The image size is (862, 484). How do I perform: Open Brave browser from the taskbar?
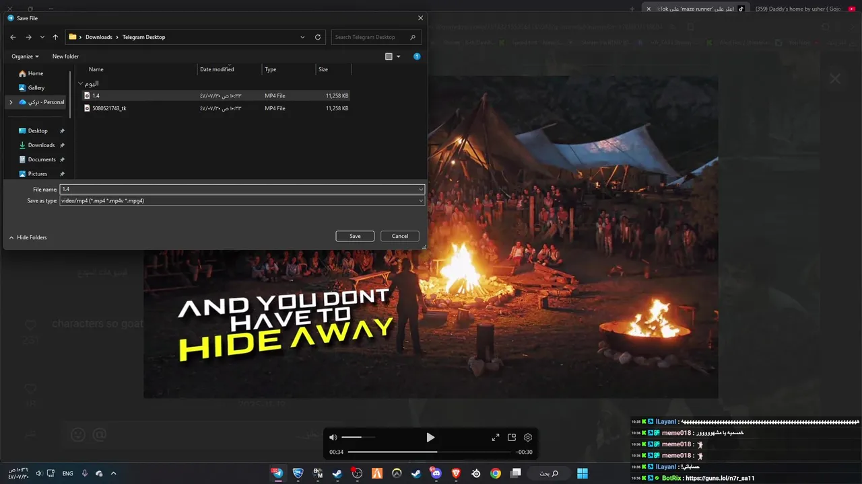pyautogui.click(x=456, y=473)
